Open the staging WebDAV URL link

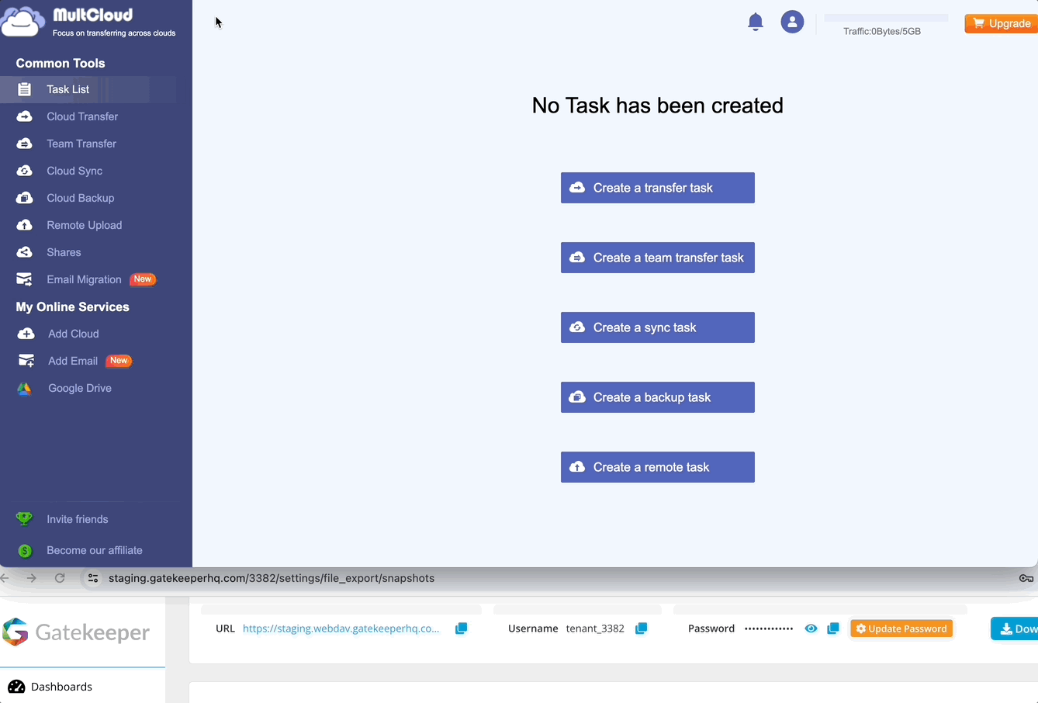tap(341, 629)
